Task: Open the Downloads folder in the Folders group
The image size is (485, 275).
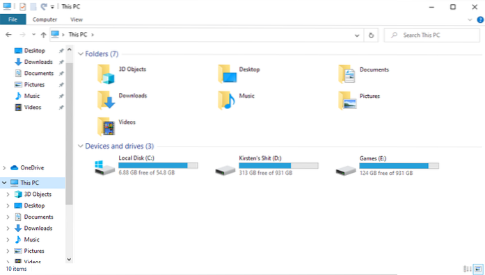Action: tap(106, 100)
